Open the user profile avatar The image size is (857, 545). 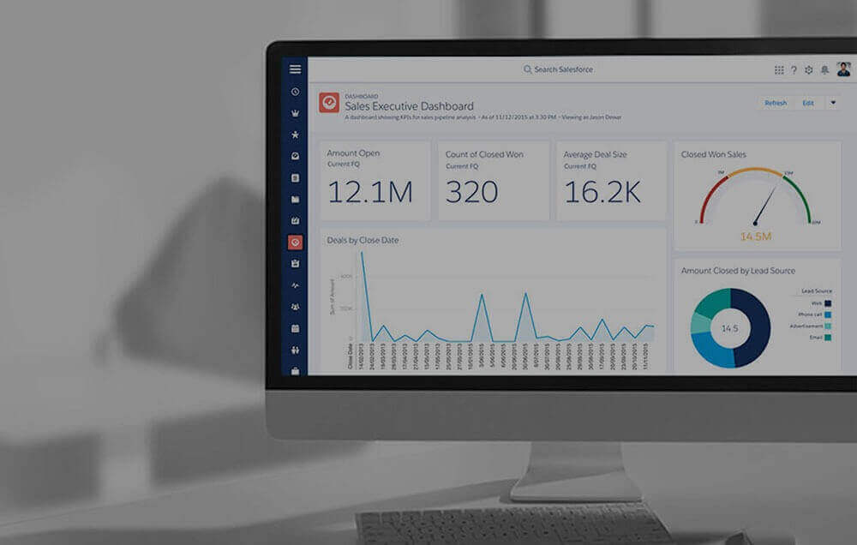tap(844, 69)
